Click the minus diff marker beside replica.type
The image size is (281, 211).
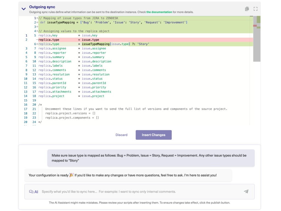tap(37, 40)
